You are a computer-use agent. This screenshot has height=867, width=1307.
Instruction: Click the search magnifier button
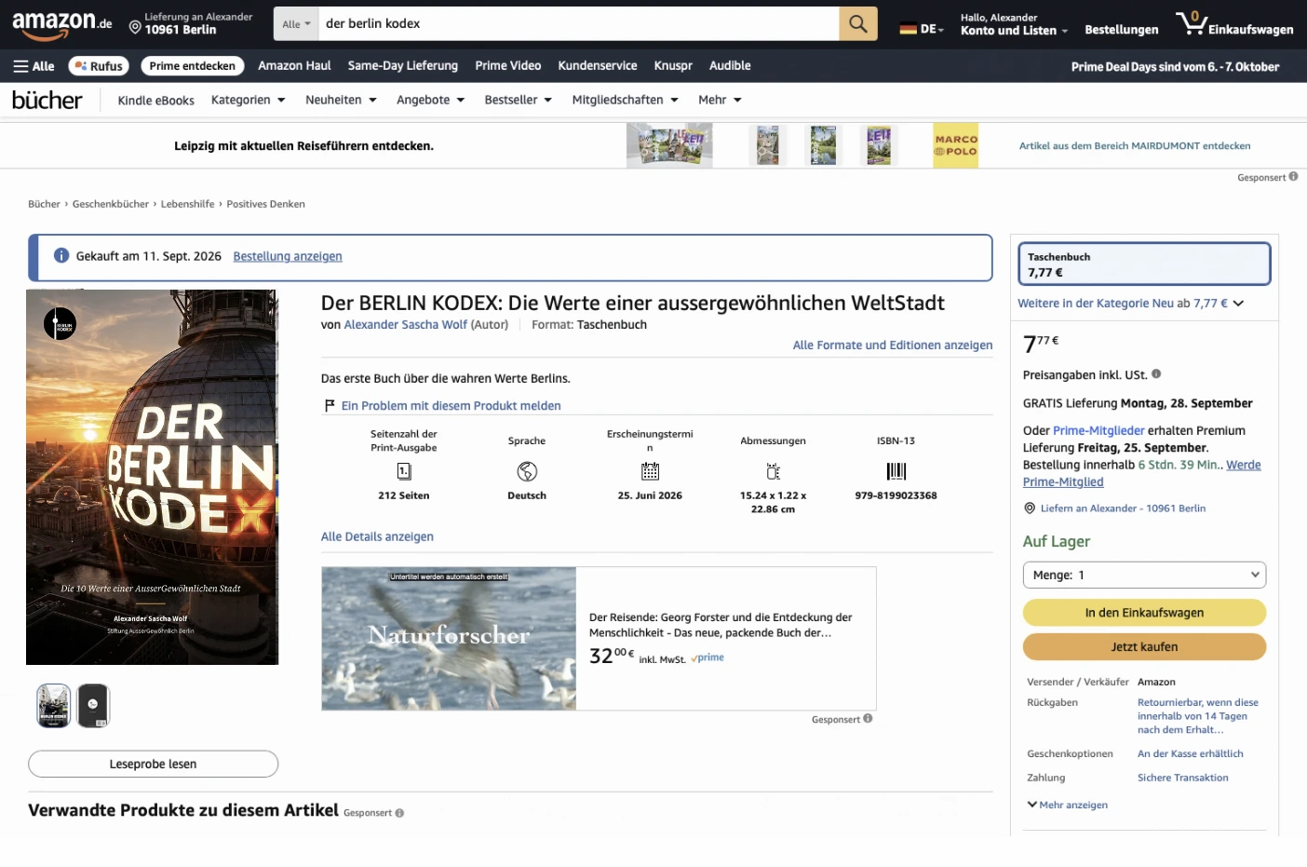pyautogui.click(x=857, y=23)
